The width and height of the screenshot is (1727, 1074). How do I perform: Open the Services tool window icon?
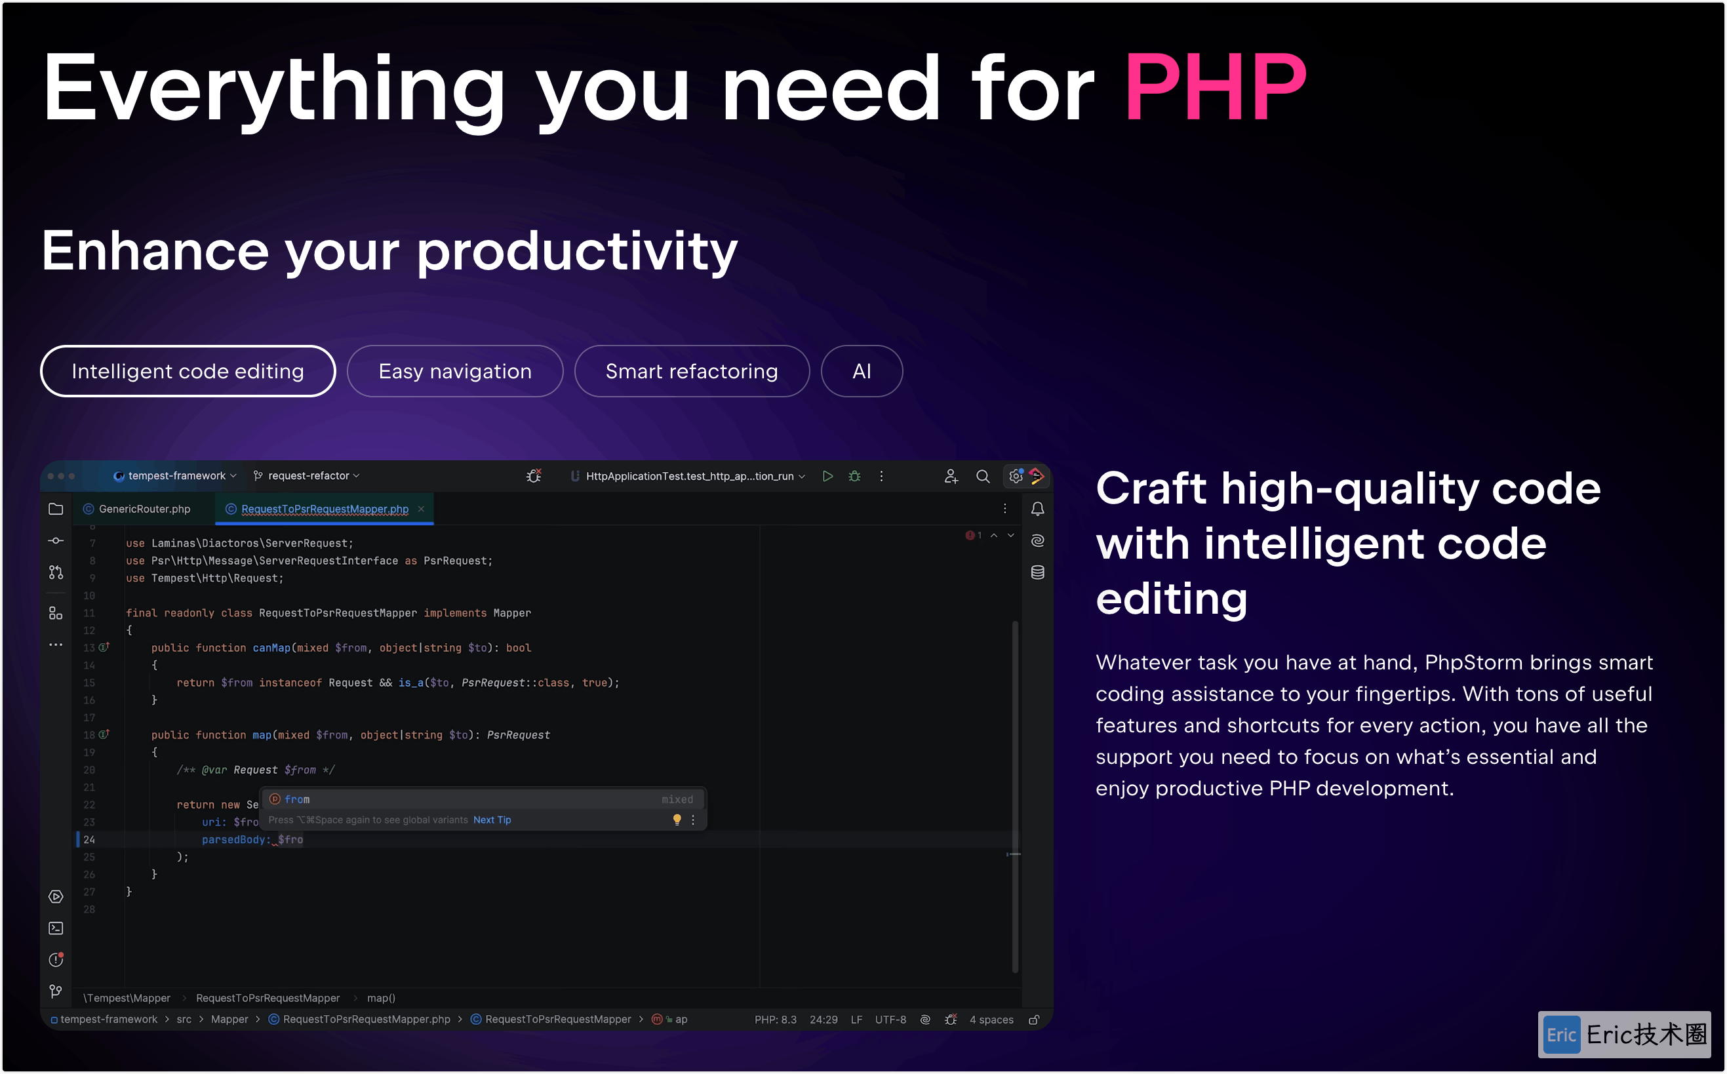coord(55,896)
